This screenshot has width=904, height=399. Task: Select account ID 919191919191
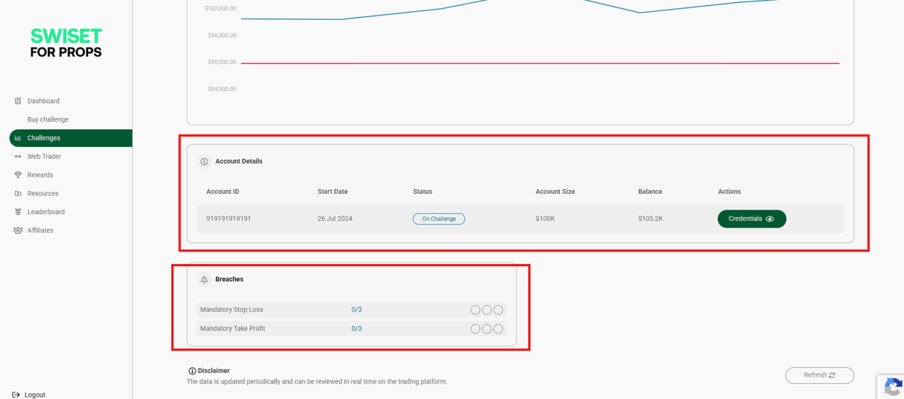point(229,219)
